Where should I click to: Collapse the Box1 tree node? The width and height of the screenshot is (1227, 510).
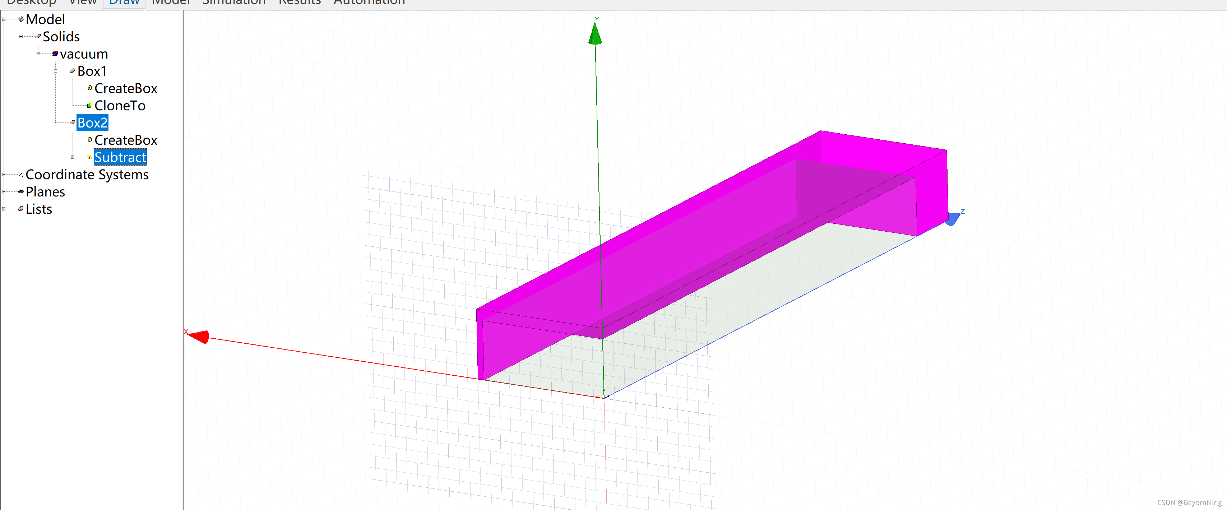click(x=55, y=71)
